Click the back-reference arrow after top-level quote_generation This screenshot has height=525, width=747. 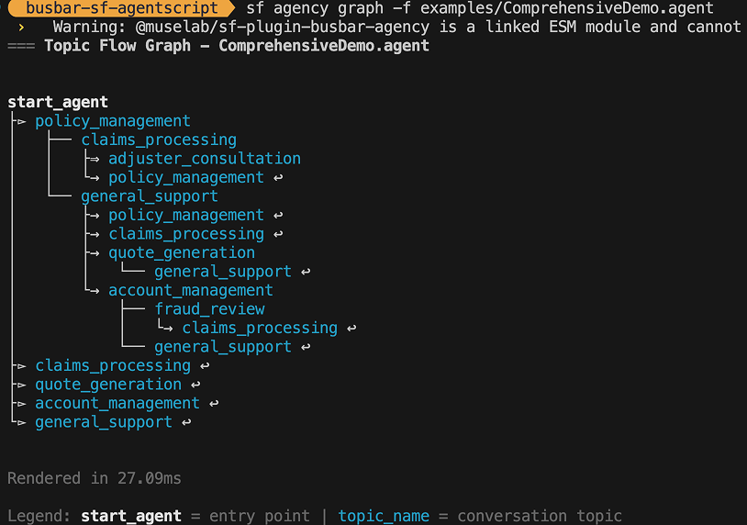(x=195, y=385)
